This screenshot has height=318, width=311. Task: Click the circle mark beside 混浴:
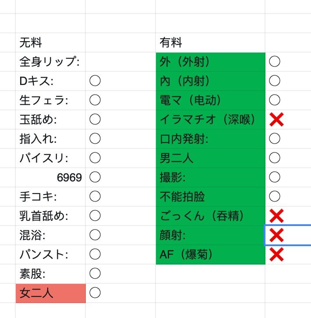point(95,235)
